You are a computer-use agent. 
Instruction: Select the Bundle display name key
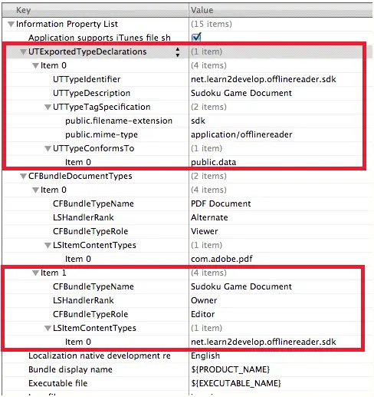click(x=71, y=369)
